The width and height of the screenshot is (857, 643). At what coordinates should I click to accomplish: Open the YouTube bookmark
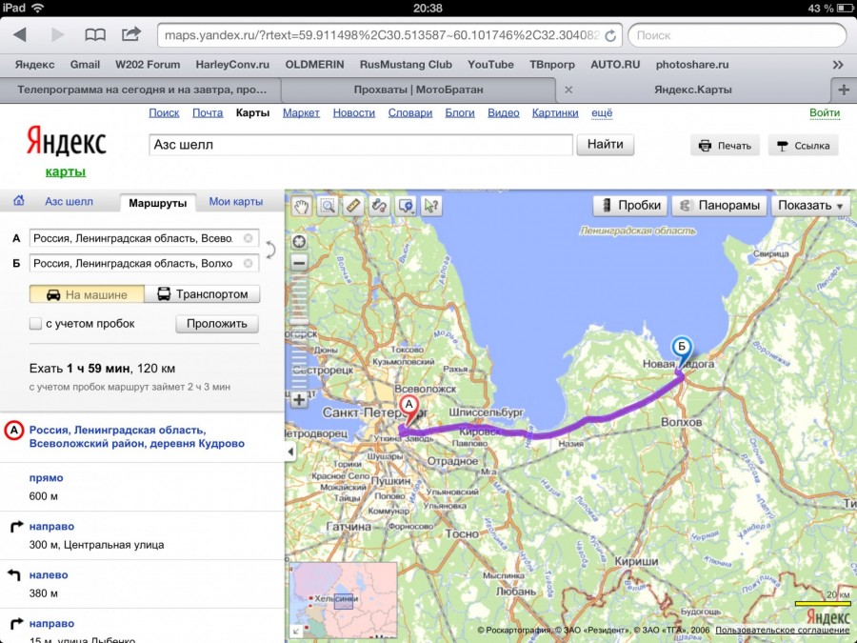coord(490,65)
